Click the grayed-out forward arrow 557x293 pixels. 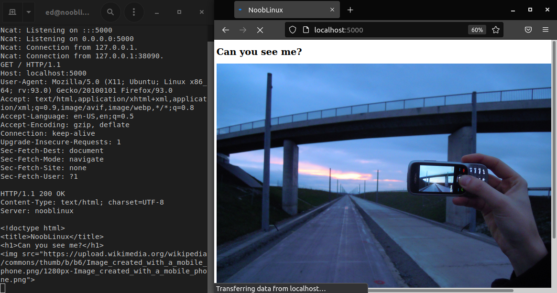pos(242,30)
